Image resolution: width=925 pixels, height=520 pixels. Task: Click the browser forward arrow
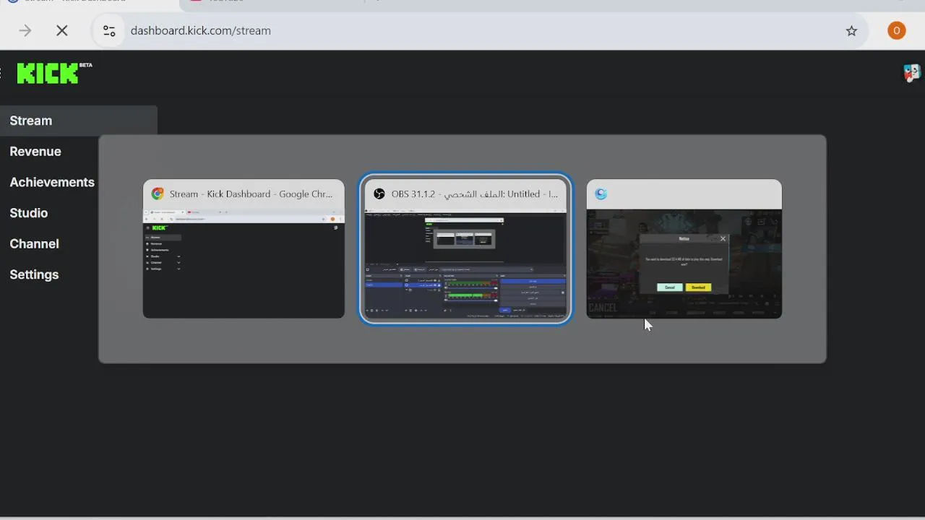click(25, 30)
